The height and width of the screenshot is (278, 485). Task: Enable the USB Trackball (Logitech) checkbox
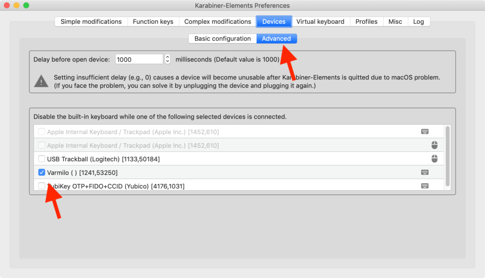point(42,159)
